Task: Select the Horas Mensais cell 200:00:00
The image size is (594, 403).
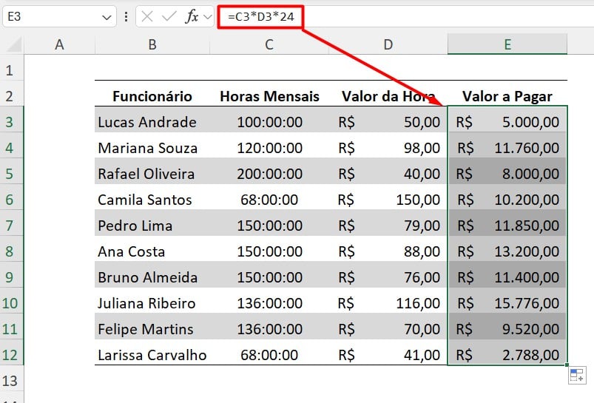Action: click(269, 174)
